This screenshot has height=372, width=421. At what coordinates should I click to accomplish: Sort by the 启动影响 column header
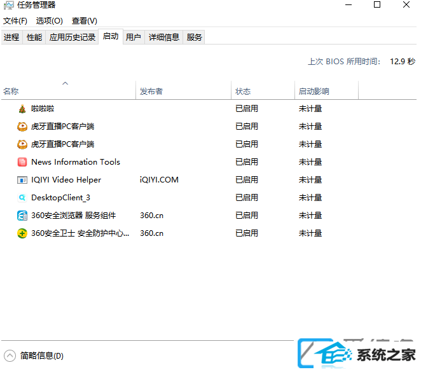[326, 92]
